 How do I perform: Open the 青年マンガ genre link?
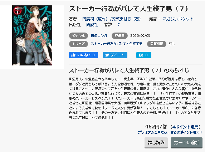(99, 36)
